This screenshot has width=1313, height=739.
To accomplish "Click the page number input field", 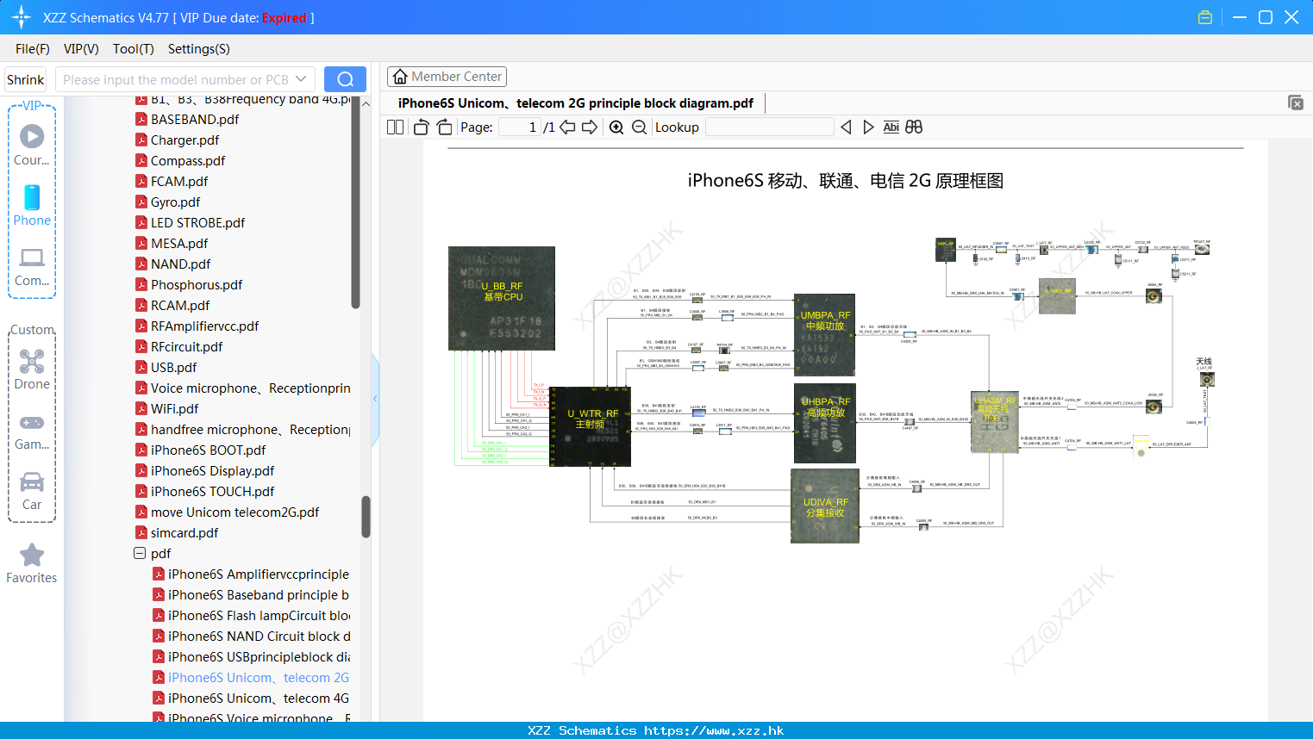I will (x=520, y=127).
